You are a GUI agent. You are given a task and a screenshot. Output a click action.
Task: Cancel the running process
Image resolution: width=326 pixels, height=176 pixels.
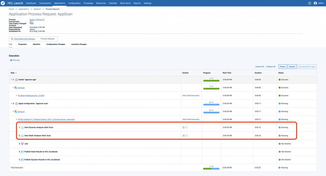292,67
